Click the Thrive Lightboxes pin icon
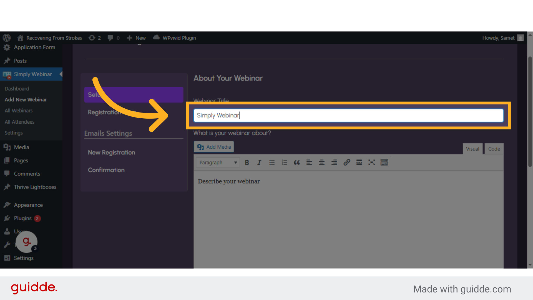The image size is (533, 300). (7, 187)
